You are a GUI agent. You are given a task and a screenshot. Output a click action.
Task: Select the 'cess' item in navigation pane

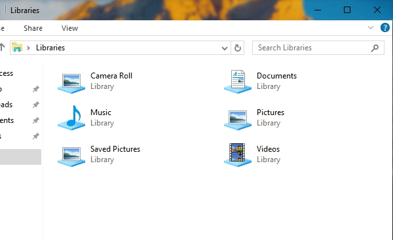(7, 73)
